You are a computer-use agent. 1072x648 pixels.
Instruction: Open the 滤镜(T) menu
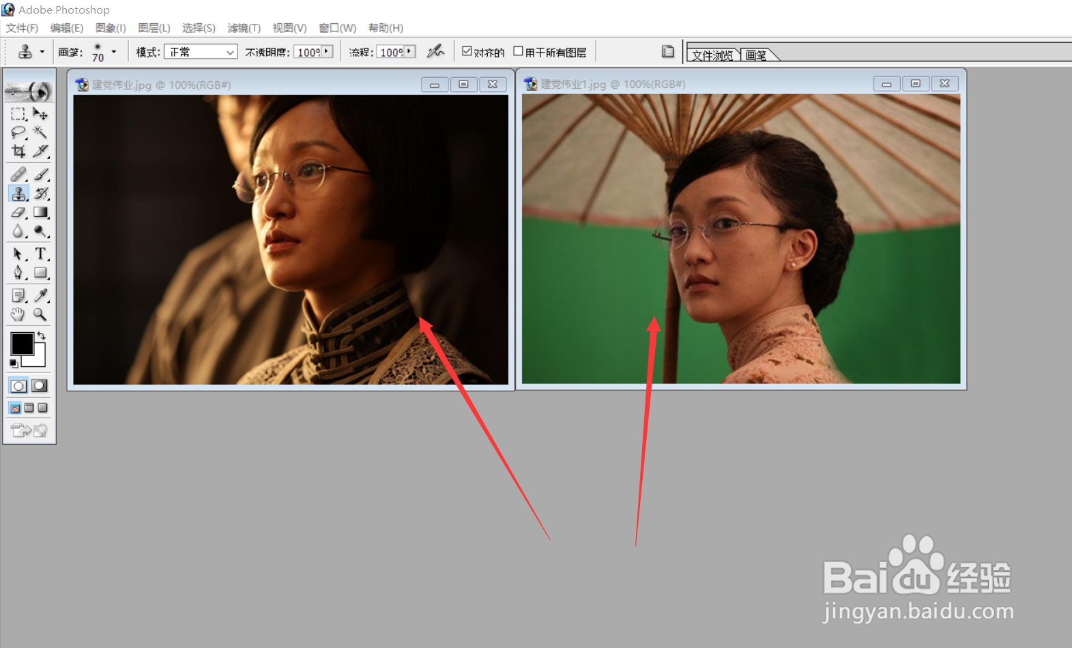click(244, 28)
